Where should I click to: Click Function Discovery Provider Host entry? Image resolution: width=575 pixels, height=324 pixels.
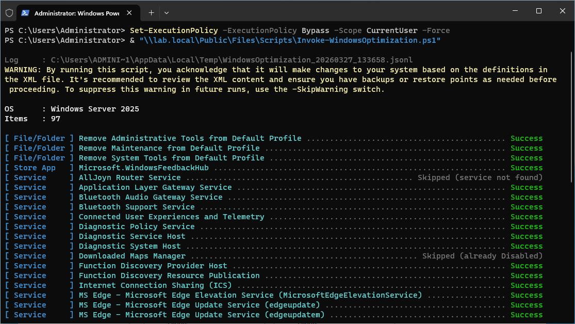pos(153,266)
